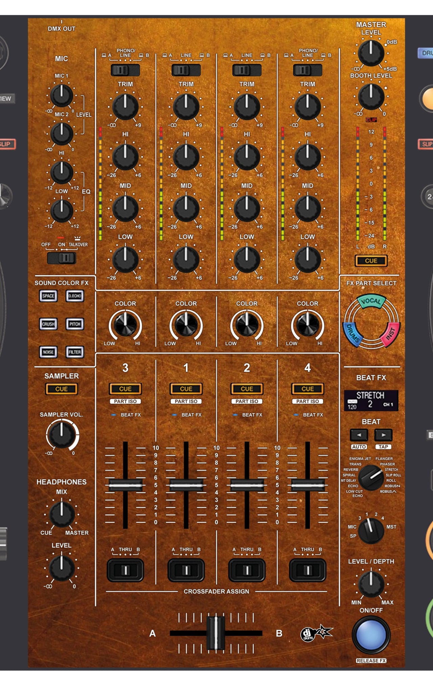Image resolution: width=433 pixels, height=689 pixels.
Task: Click channel 1 volume fader
Action: 186,485
